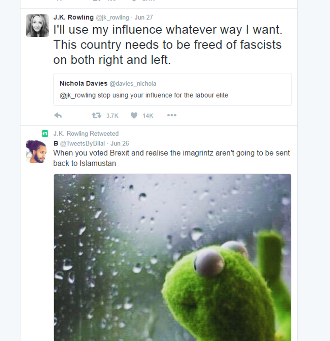Click the green retweeted indicator icon
Viewport: 330px width, 341px height.
point(45,134)
